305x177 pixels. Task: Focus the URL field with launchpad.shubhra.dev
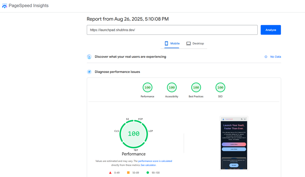[172, 30]
